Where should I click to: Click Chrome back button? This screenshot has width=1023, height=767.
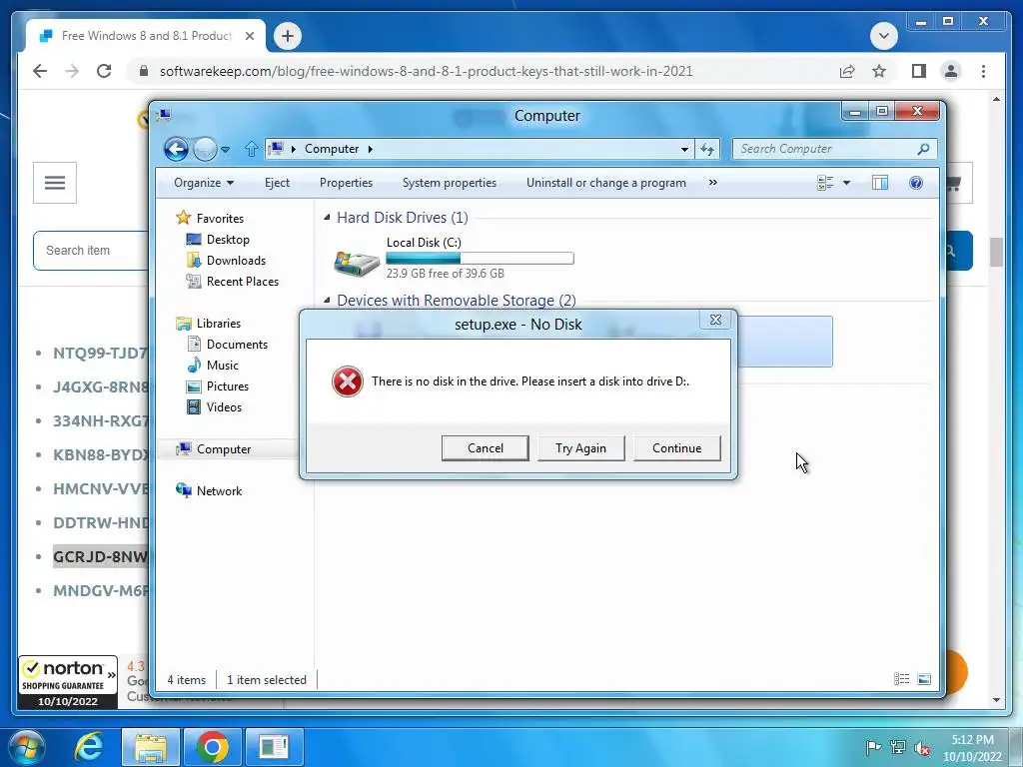point(40,71)
